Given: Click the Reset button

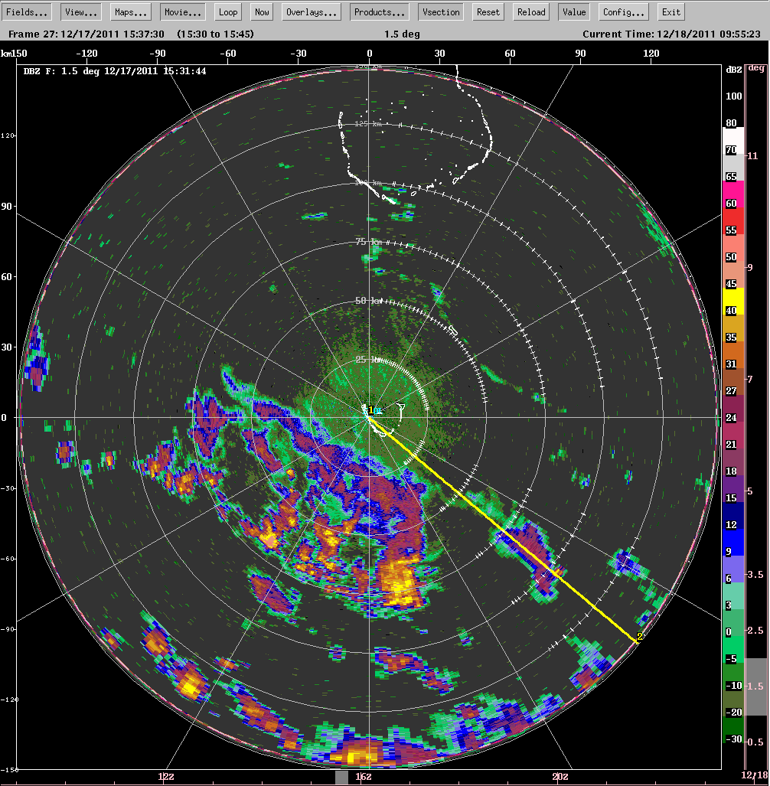Looking at the screenshot, I should coord(488,12).
